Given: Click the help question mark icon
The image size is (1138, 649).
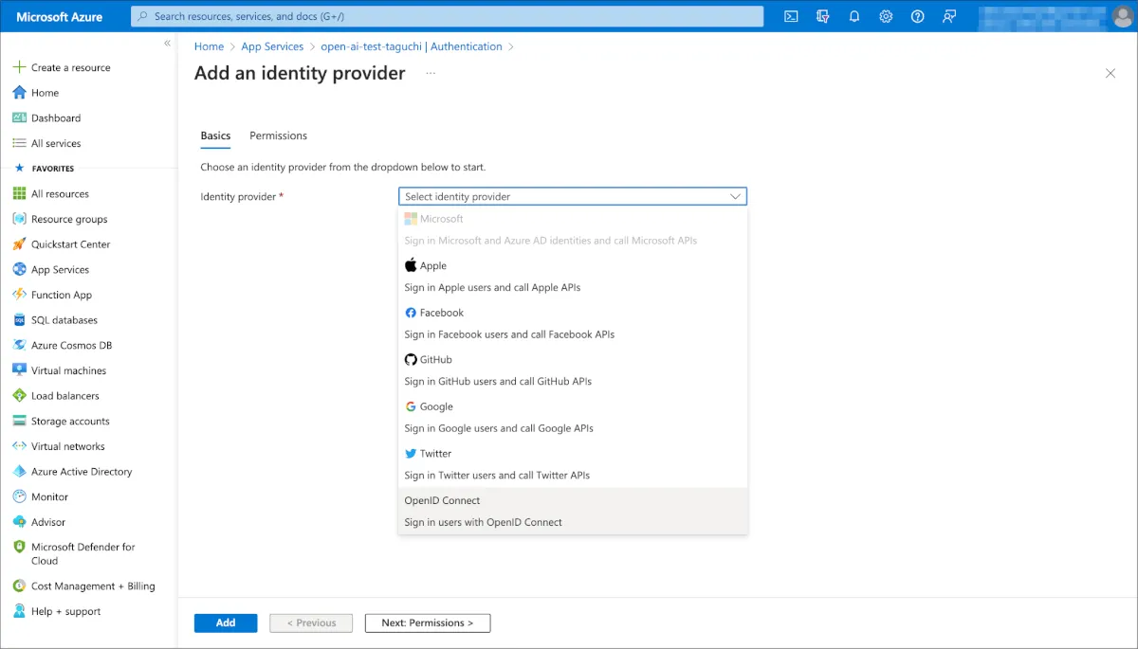Looking at the screenshot, I should click(917, 16).
